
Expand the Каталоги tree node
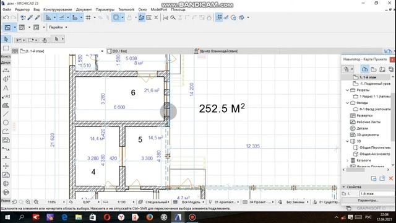point(347,160)
